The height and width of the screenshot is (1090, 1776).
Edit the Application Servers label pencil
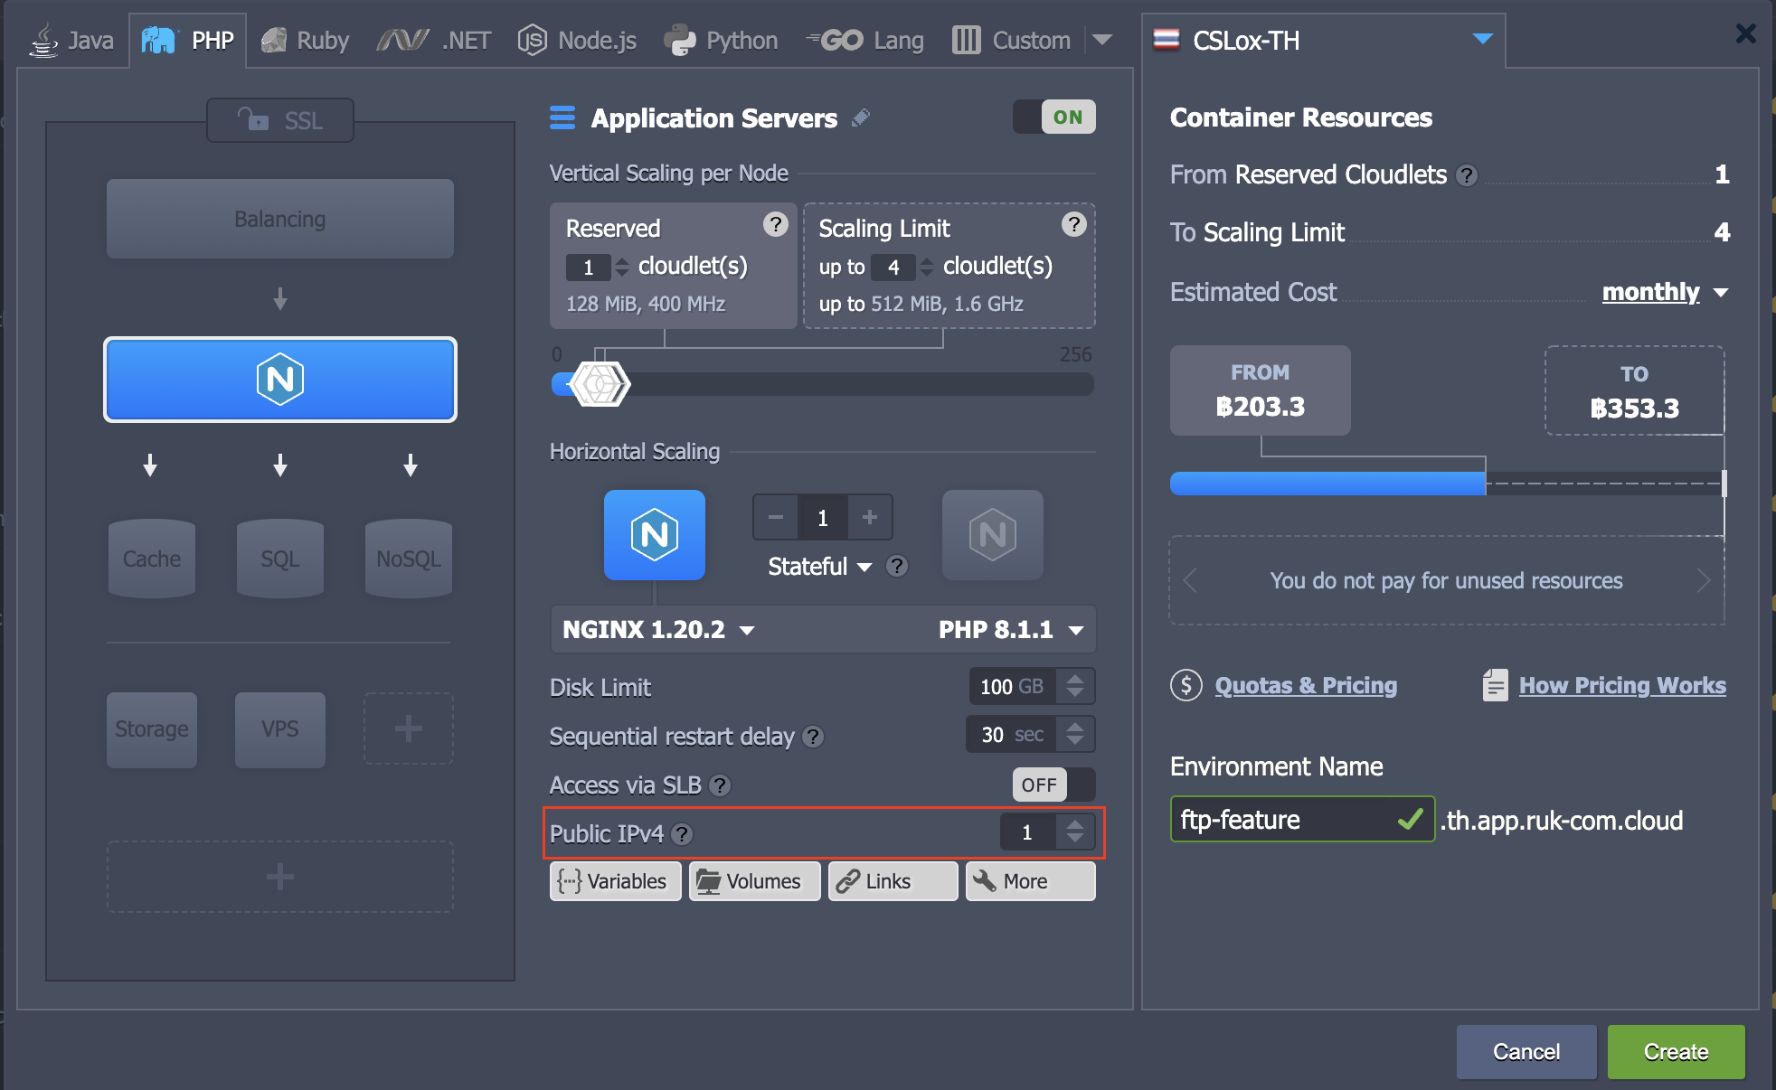point(861,117)
